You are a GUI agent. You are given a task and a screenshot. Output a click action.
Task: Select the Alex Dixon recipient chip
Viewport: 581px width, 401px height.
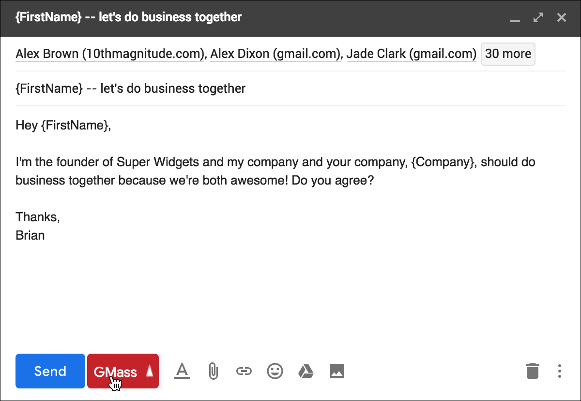click(275, 54)
